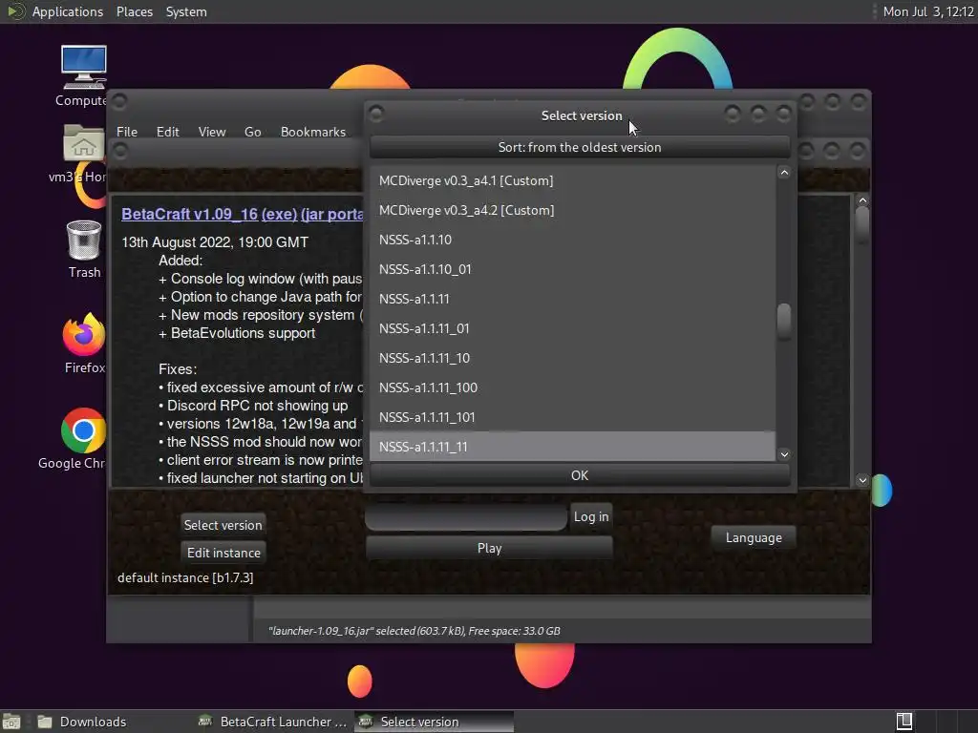Open the Edit menu in the file manager
This screenshot has height=733, width=978.
(167, 132)
